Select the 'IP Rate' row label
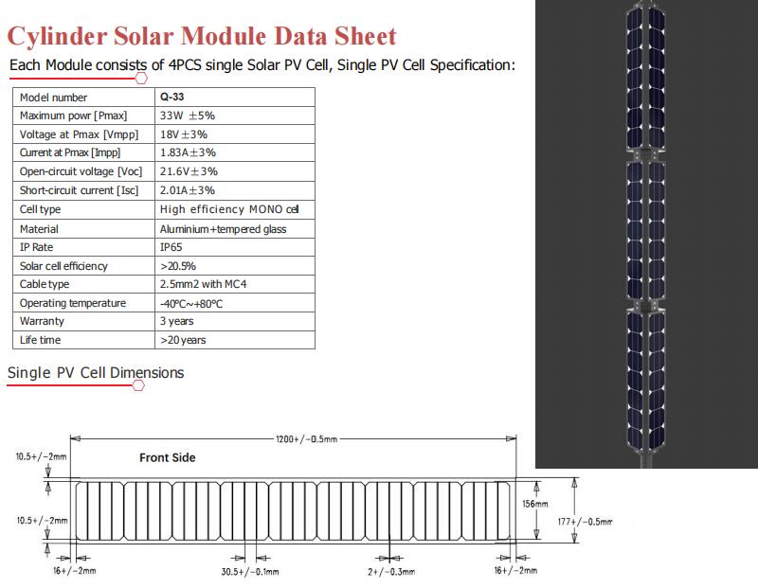The image size is (758, 588). [36, 247]
